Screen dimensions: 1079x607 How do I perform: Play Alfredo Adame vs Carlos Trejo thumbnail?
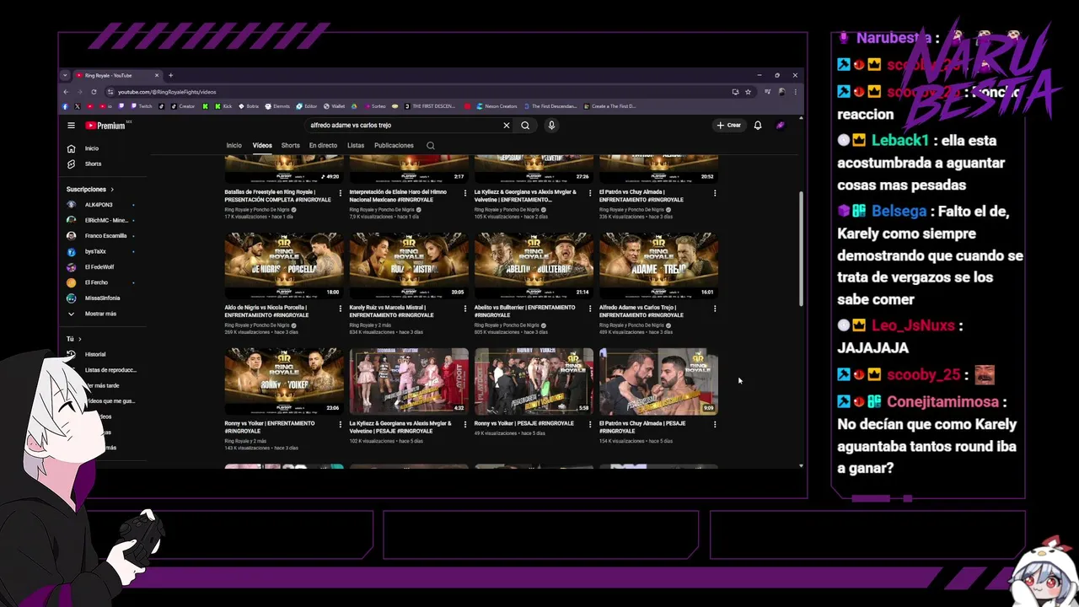pyautogui.click(x=658, y=266)
